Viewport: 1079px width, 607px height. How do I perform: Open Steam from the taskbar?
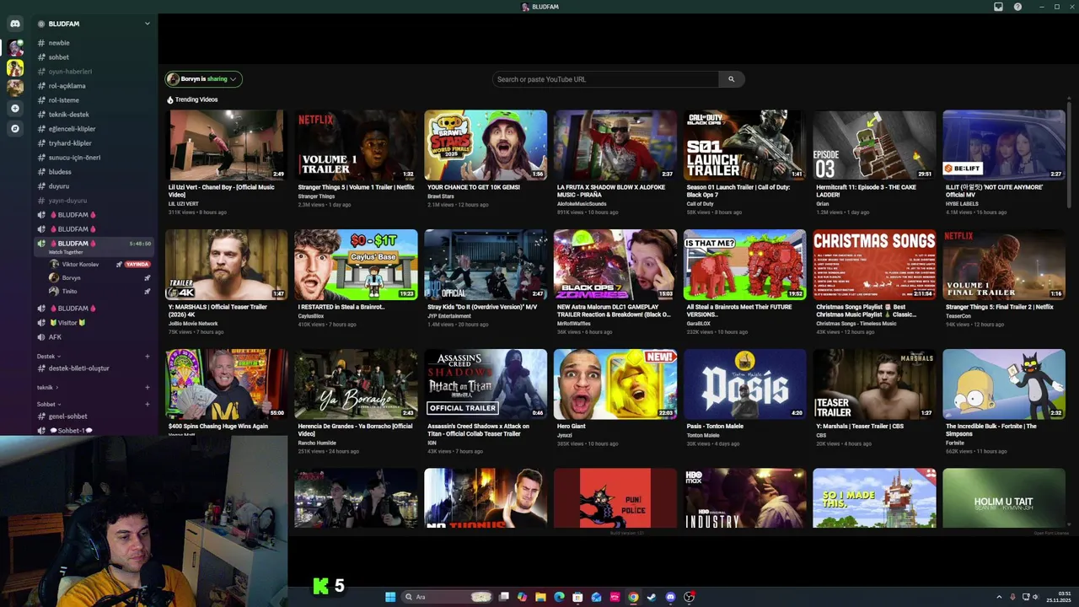point(652,597)
